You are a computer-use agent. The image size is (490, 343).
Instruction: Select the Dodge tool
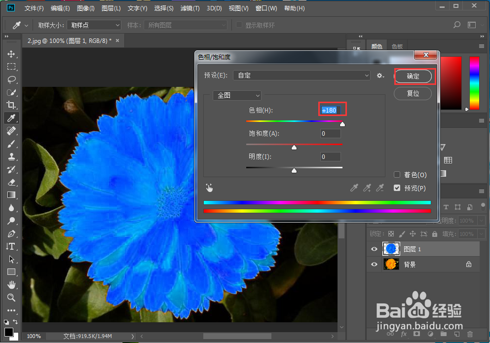(x=11, y=221)
